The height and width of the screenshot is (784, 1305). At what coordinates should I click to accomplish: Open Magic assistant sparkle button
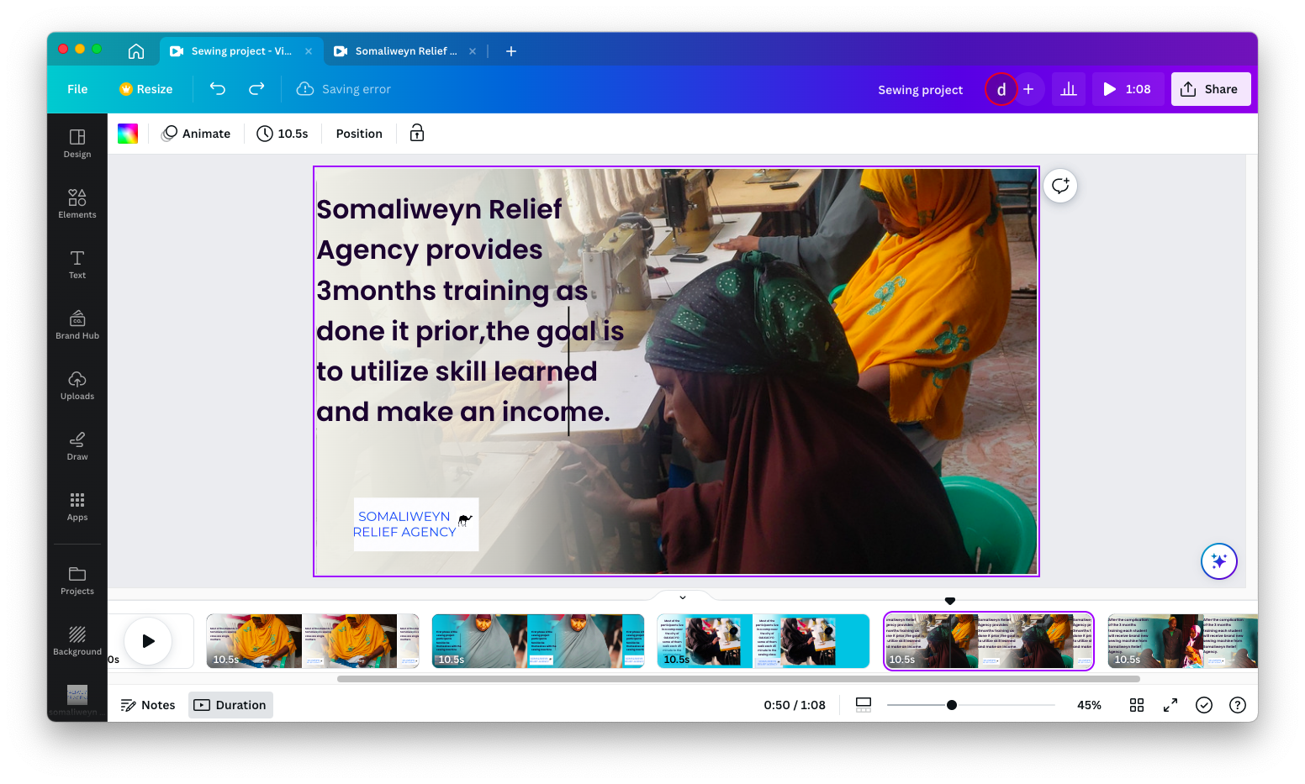click(1219, 561)
